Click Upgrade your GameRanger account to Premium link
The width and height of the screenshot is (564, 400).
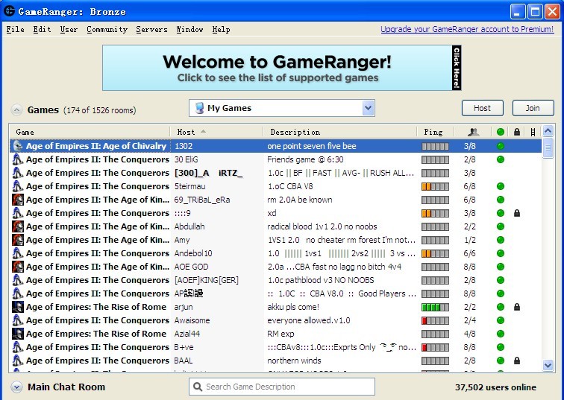click(467, 30)
